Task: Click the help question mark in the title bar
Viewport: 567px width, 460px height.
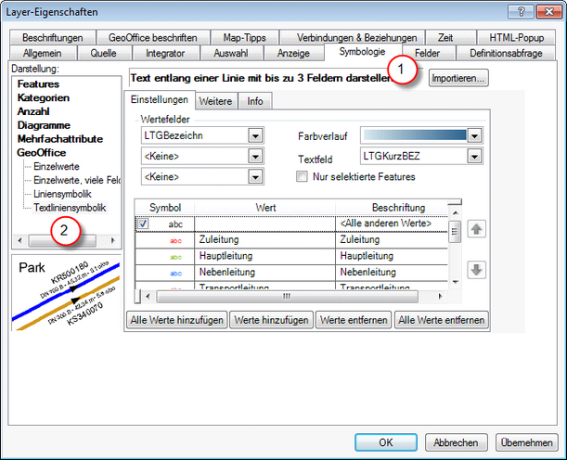Action: point(523,11)
